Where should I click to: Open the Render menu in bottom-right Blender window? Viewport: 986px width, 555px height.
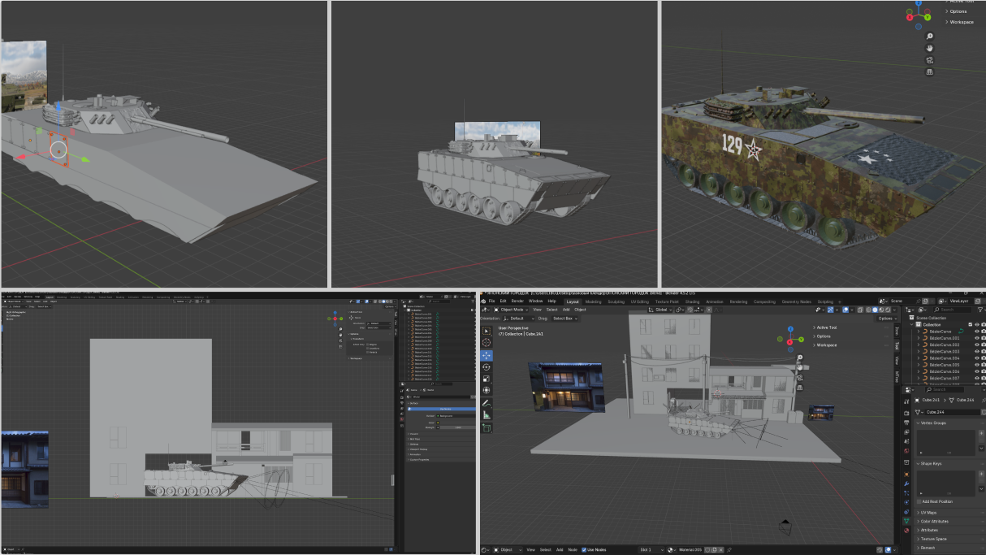click(x=517, y=301)
